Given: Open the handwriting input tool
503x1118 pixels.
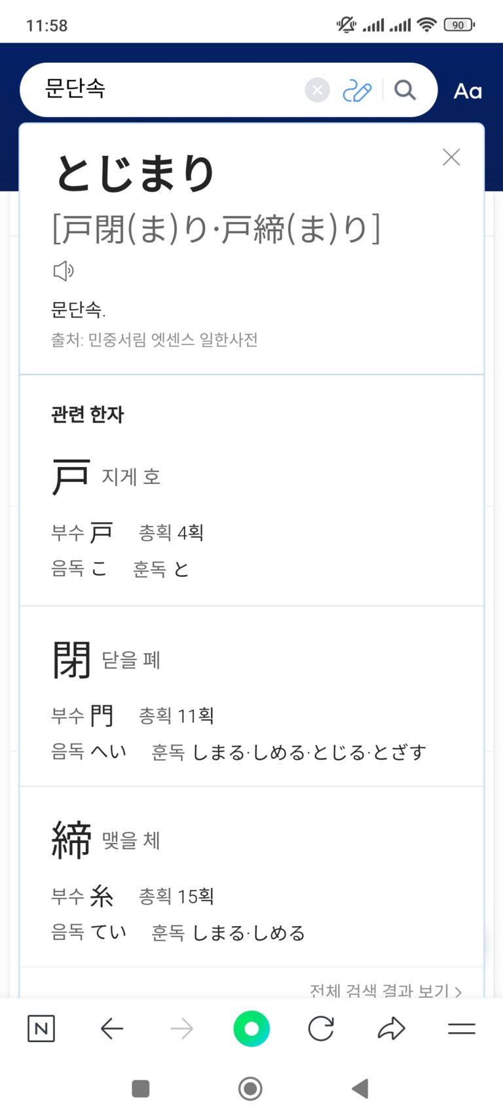Looking at the screenshot, I should coord(357,90).
